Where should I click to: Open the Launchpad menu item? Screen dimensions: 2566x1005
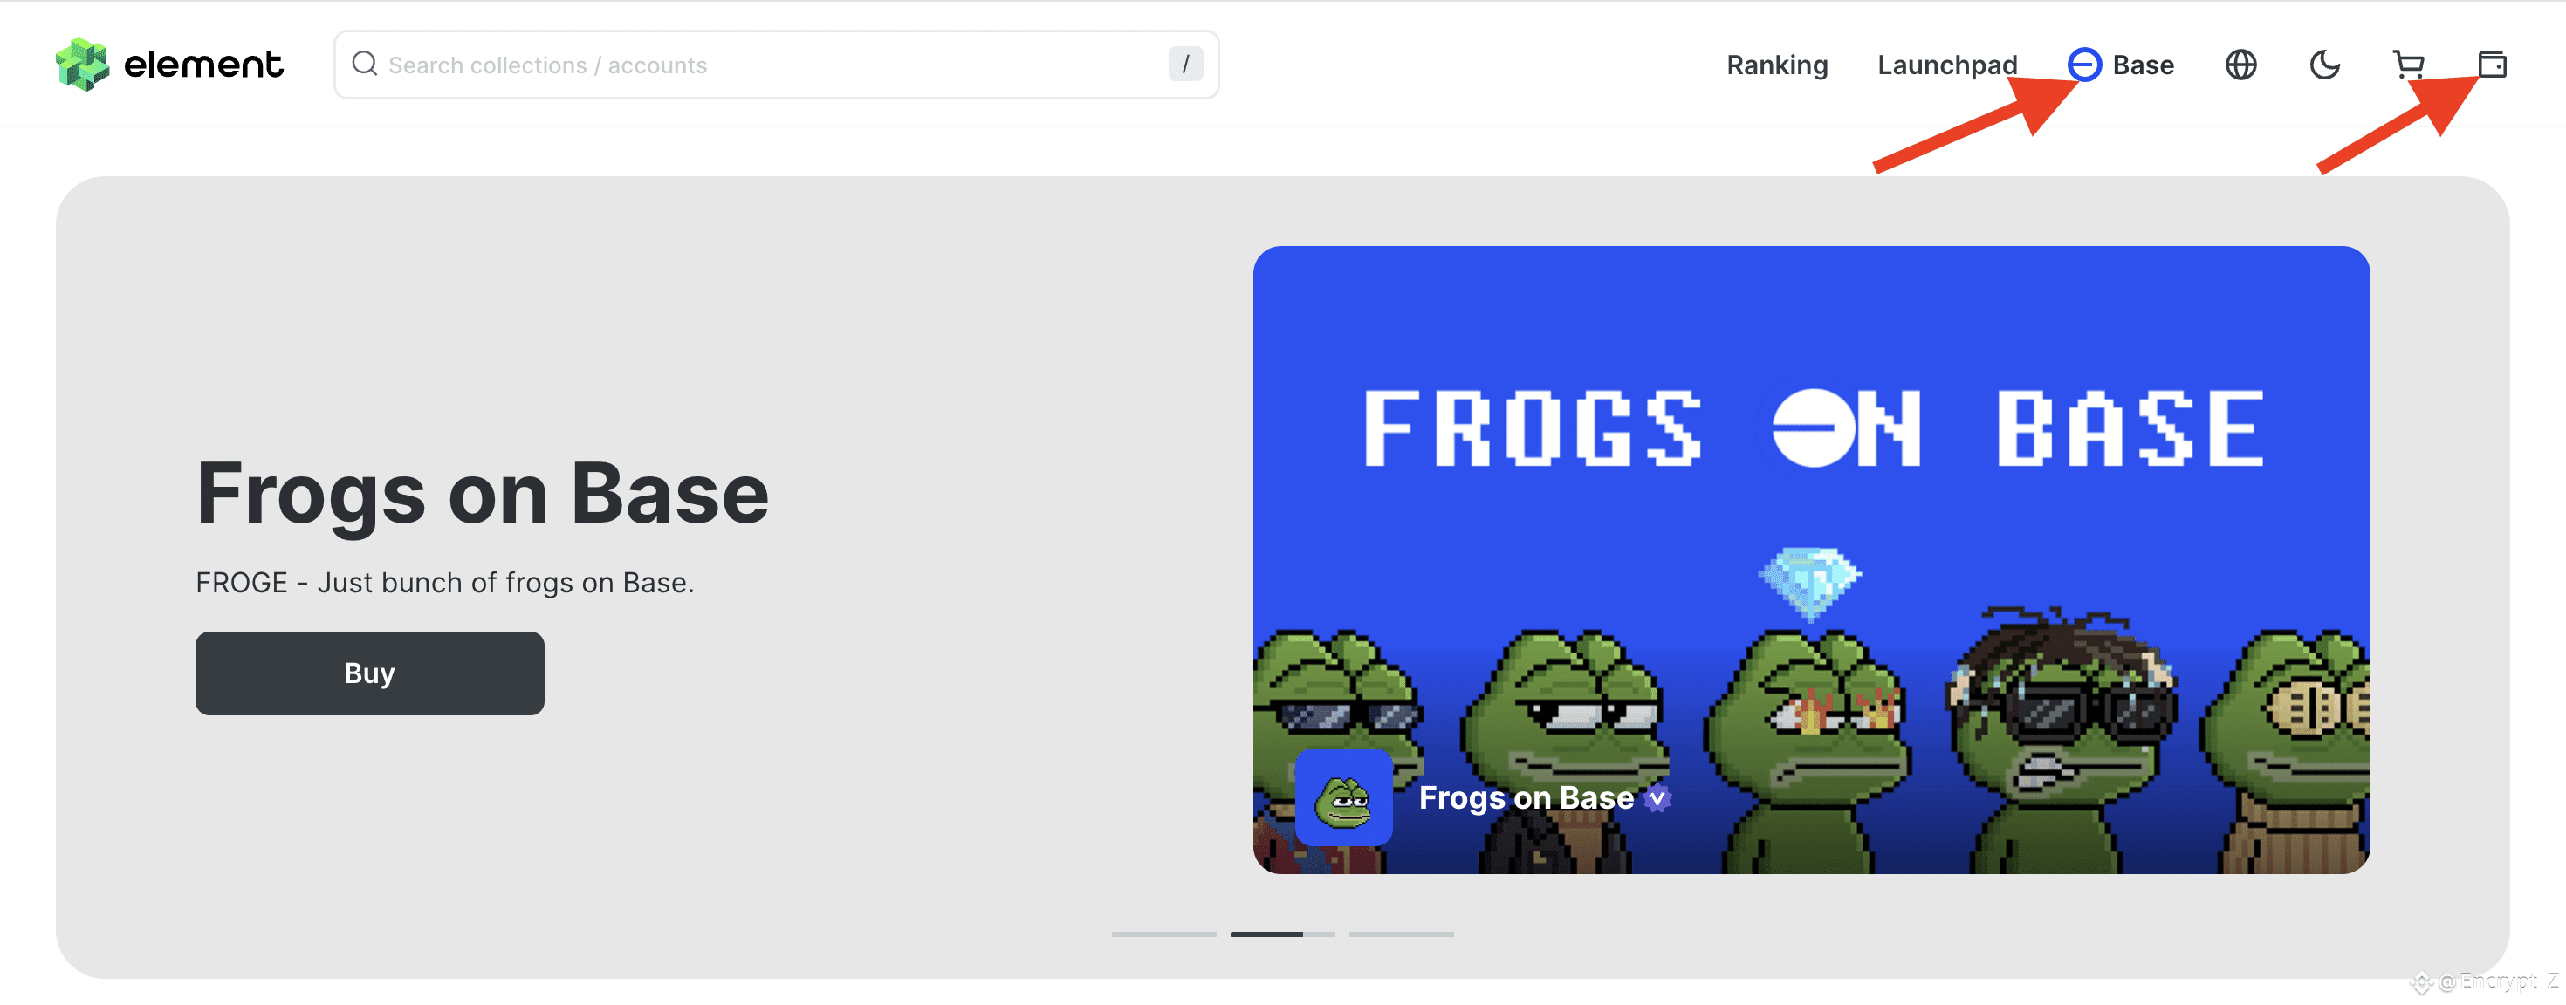click(x=1946, y=65)
